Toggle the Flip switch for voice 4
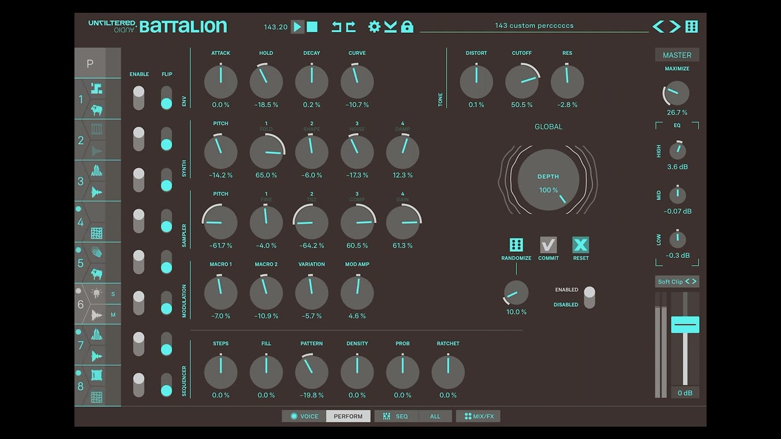781x439 pixels. [167, 221]
